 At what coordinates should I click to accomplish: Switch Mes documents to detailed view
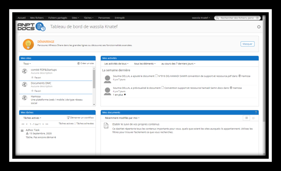(254, 118)
